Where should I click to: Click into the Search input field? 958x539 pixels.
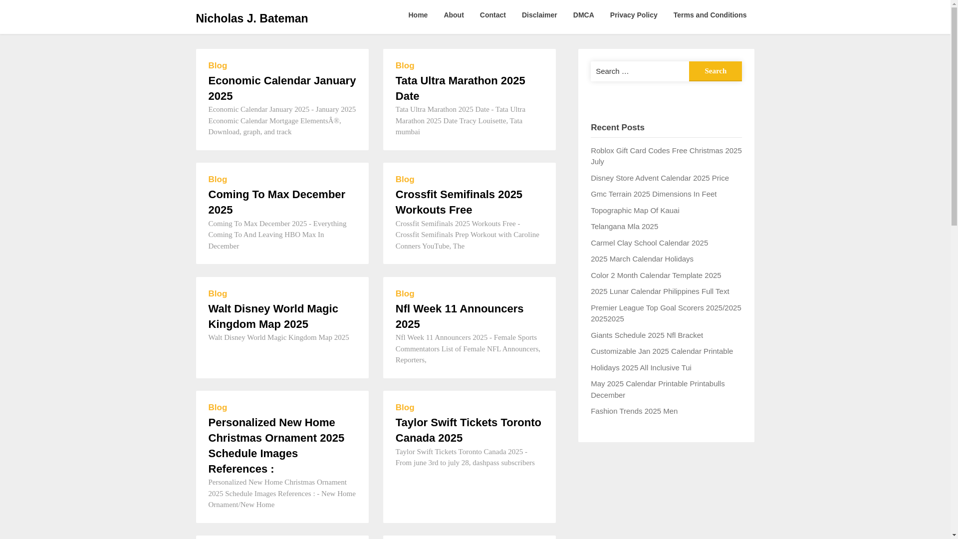(x=640, y=71)
